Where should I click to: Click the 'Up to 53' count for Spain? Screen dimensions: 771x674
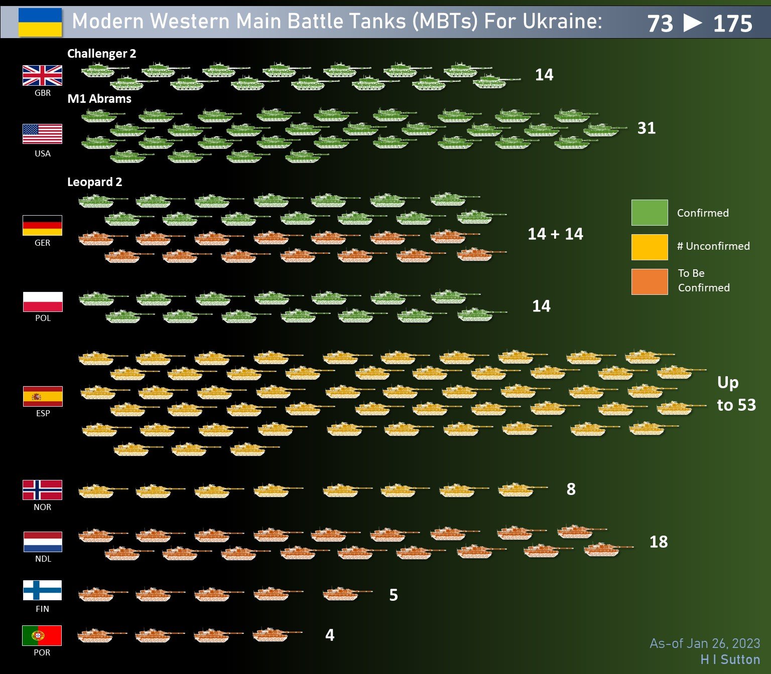pos(736,394)
